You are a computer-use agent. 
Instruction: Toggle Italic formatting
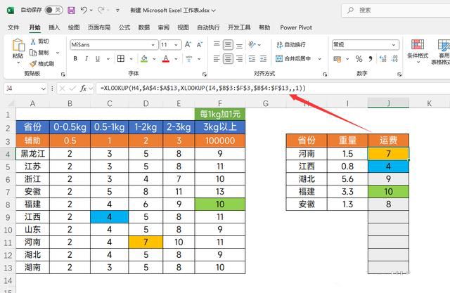pos(86,59)
